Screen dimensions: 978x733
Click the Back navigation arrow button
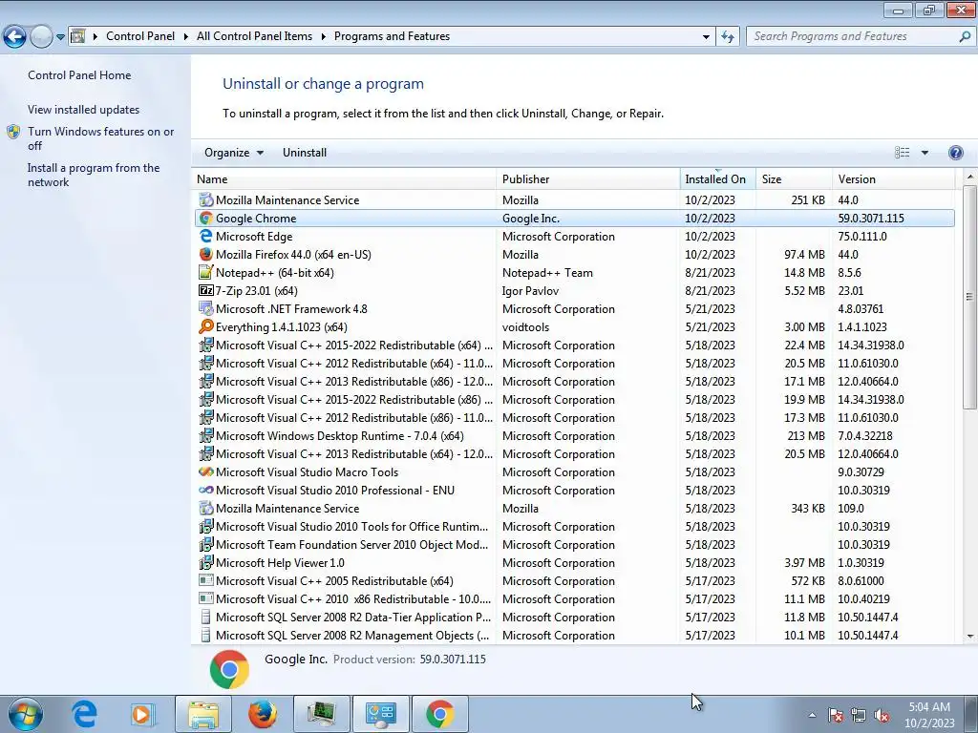point(15,37)
